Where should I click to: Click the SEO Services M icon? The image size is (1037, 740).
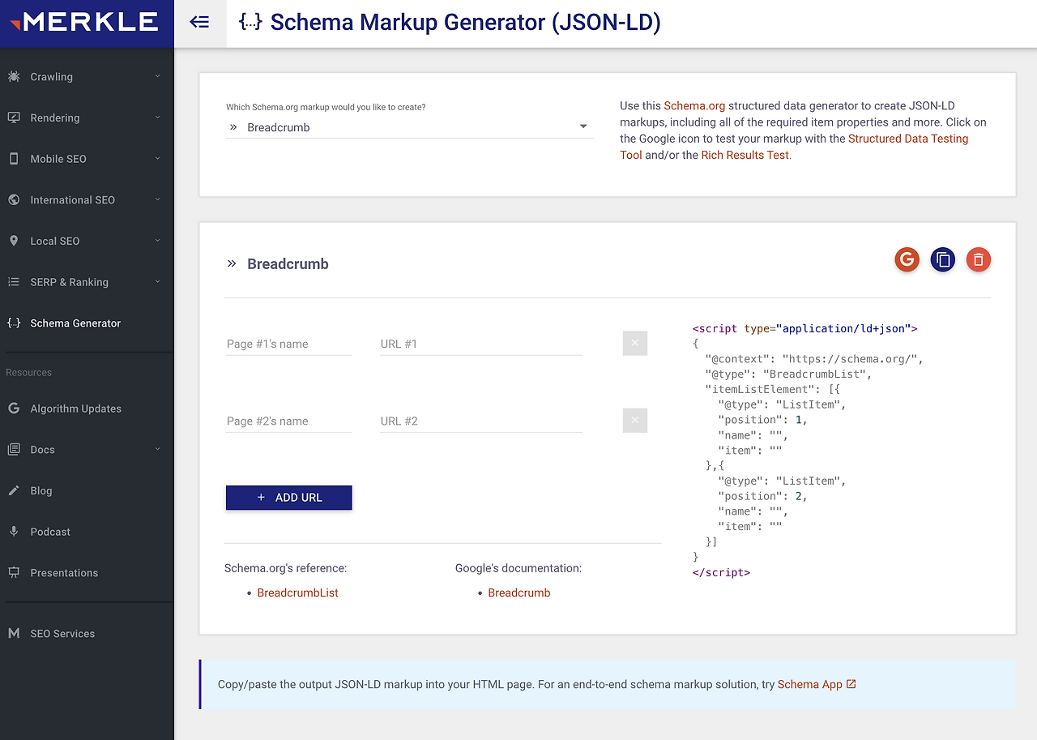click(x=14, y=633)
